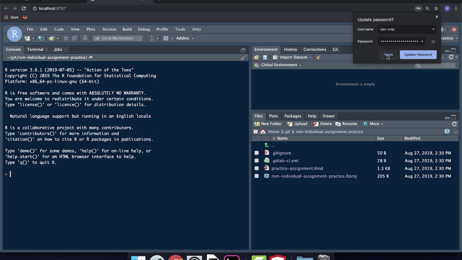
Task: Click the zoom magnifier icon in address bar
Action: [x=427, y=8]
